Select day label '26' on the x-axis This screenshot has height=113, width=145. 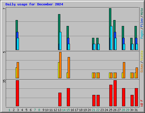(x=115, y=110)
